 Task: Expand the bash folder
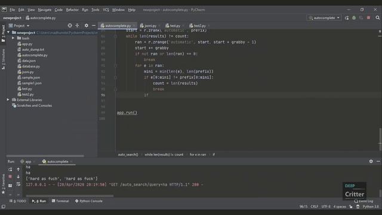pyautogui.click(x=13, y=38)
